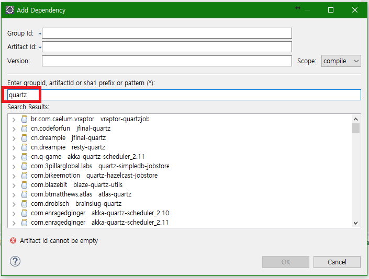369x279 pixels.
Task: Focus the Artifact Id input field
Action: pyautogui.click(x=167, y=47)
